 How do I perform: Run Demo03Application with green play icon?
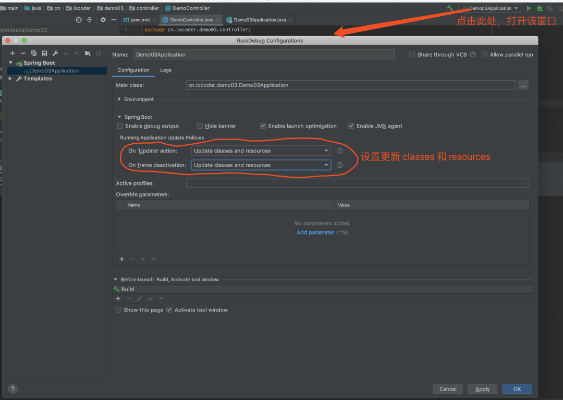pos(529,8)
